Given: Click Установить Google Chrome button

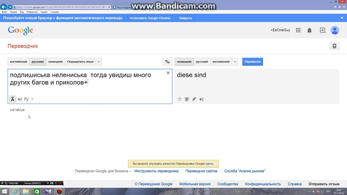Looking at the screenshot, I should [150, 18].
